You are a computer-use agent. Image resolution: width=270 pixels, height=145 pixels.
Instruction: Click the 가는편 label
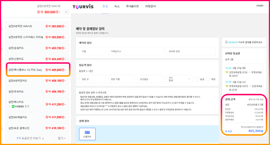228,68
